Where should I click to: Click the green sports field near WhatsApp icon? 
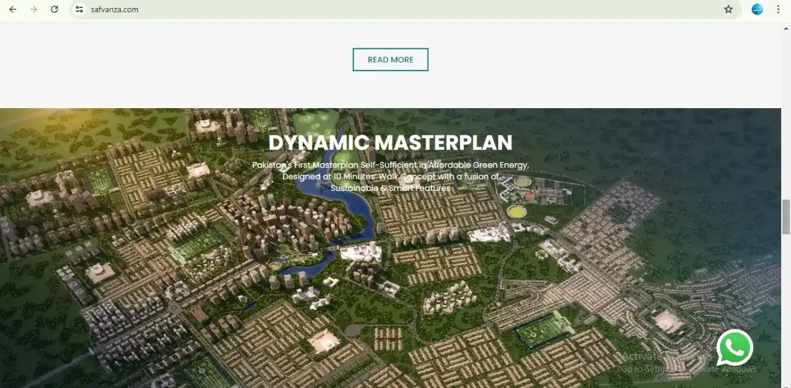point(544,330)
